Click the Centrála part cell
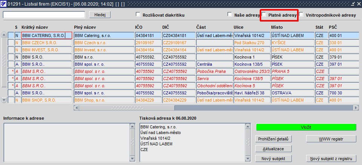Screen dimensions: 362x165 tap(214, 64)
